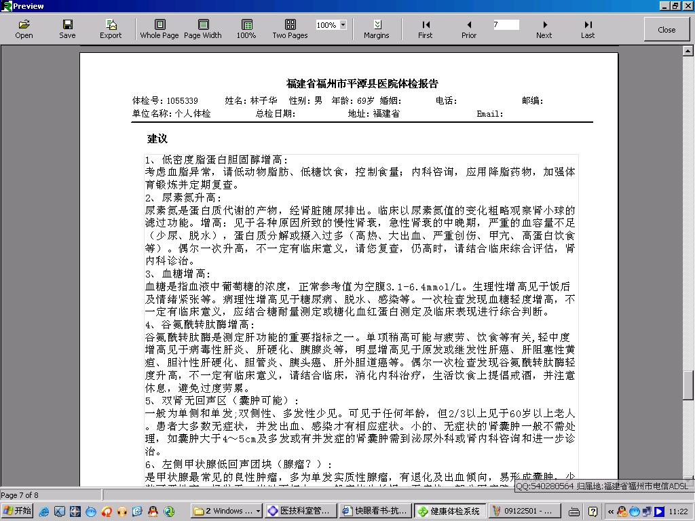Screen dimensions: 695x521
Task: Go to Next page
Action: pos(544,29)
